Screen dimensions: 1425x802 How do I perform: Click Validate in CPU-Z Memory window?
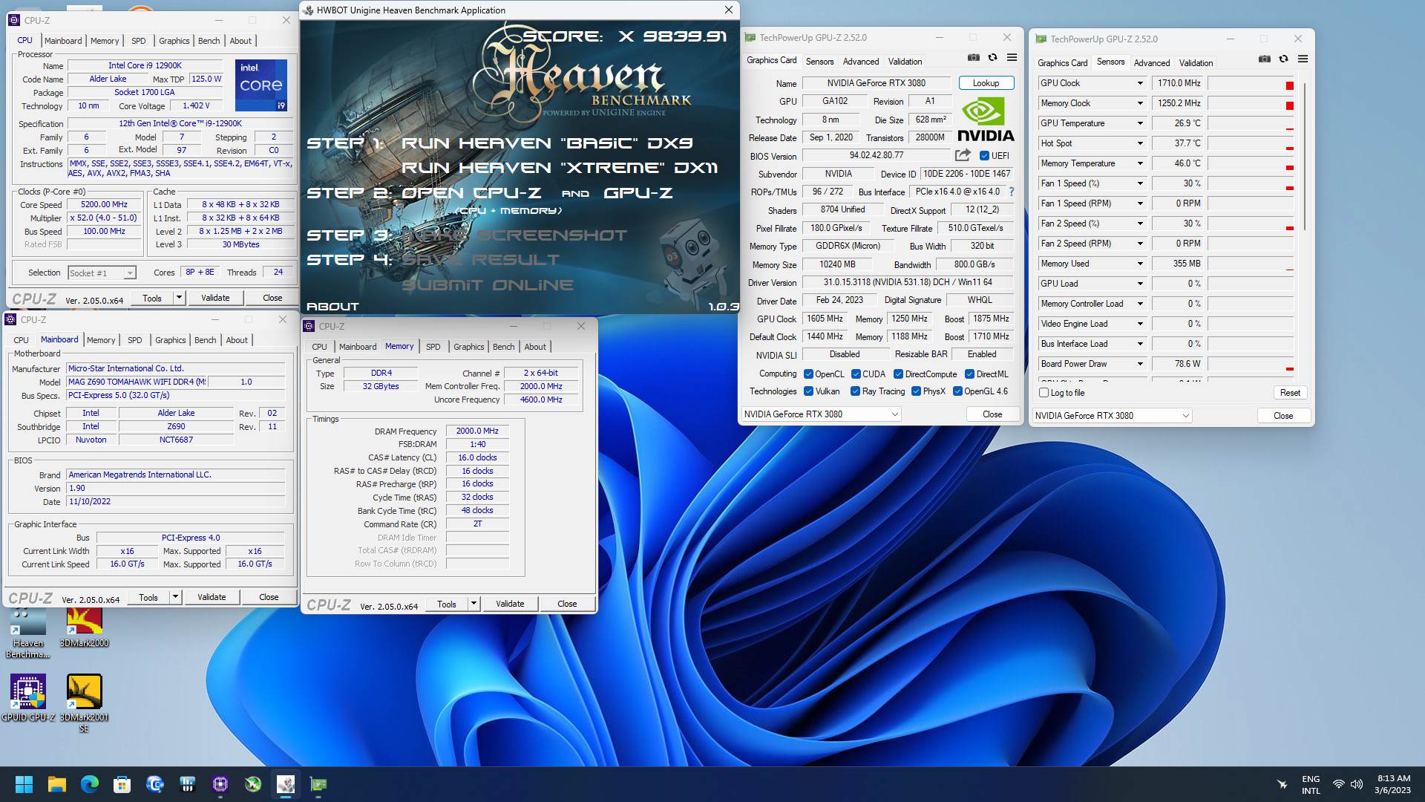(509, 604)
